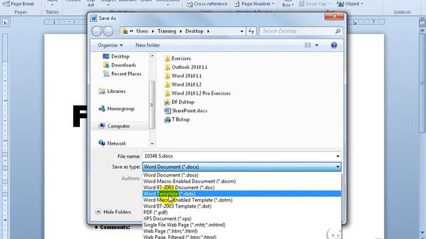The width and height of the screenshot is (426, 239).
Task: Open the Word 2010 L2 folder
Action: [183, 84]
